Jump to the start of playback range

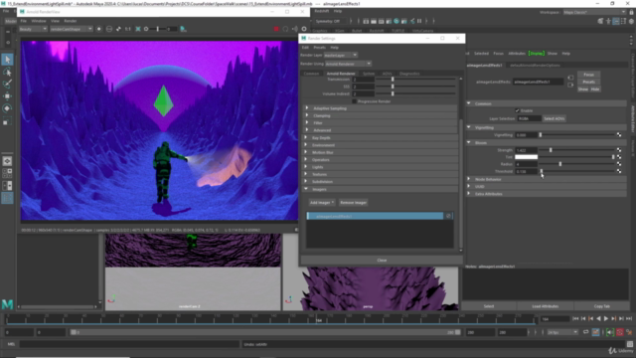[575, 319]
